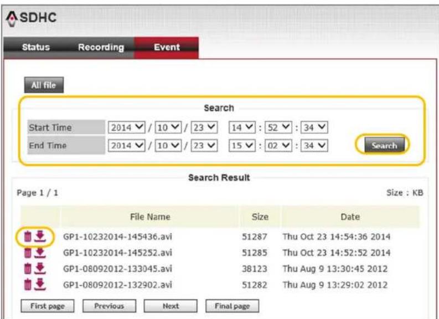
Task: Click size value 51282
Action: pos(254,285)
